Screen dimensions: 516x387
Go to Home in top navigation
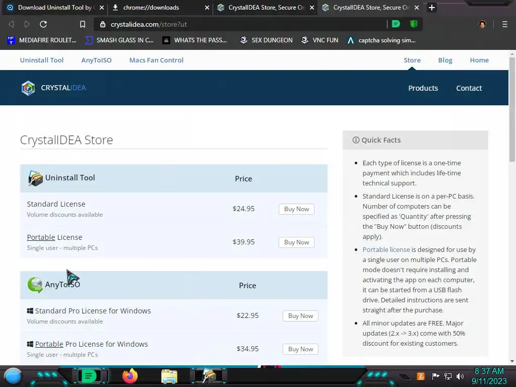click(x=479, y=60)
